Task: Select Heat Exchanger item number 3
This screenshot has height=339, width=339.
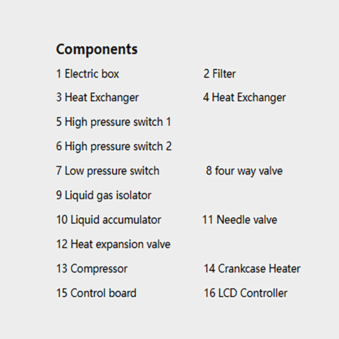Action: [97, 98]
